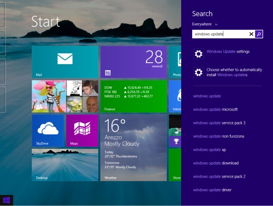Launch the SkyDrive tile
The height and width of the screenshot is (206, 273).
(x=48, y=130)
